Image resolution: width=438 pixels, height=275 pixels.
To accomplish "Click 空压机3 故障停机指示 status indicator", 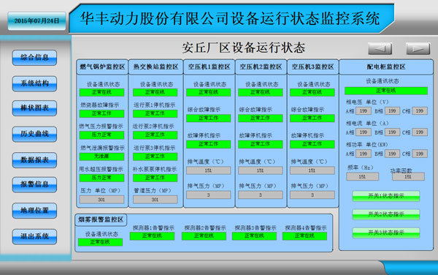I will [x=312, y=144].
